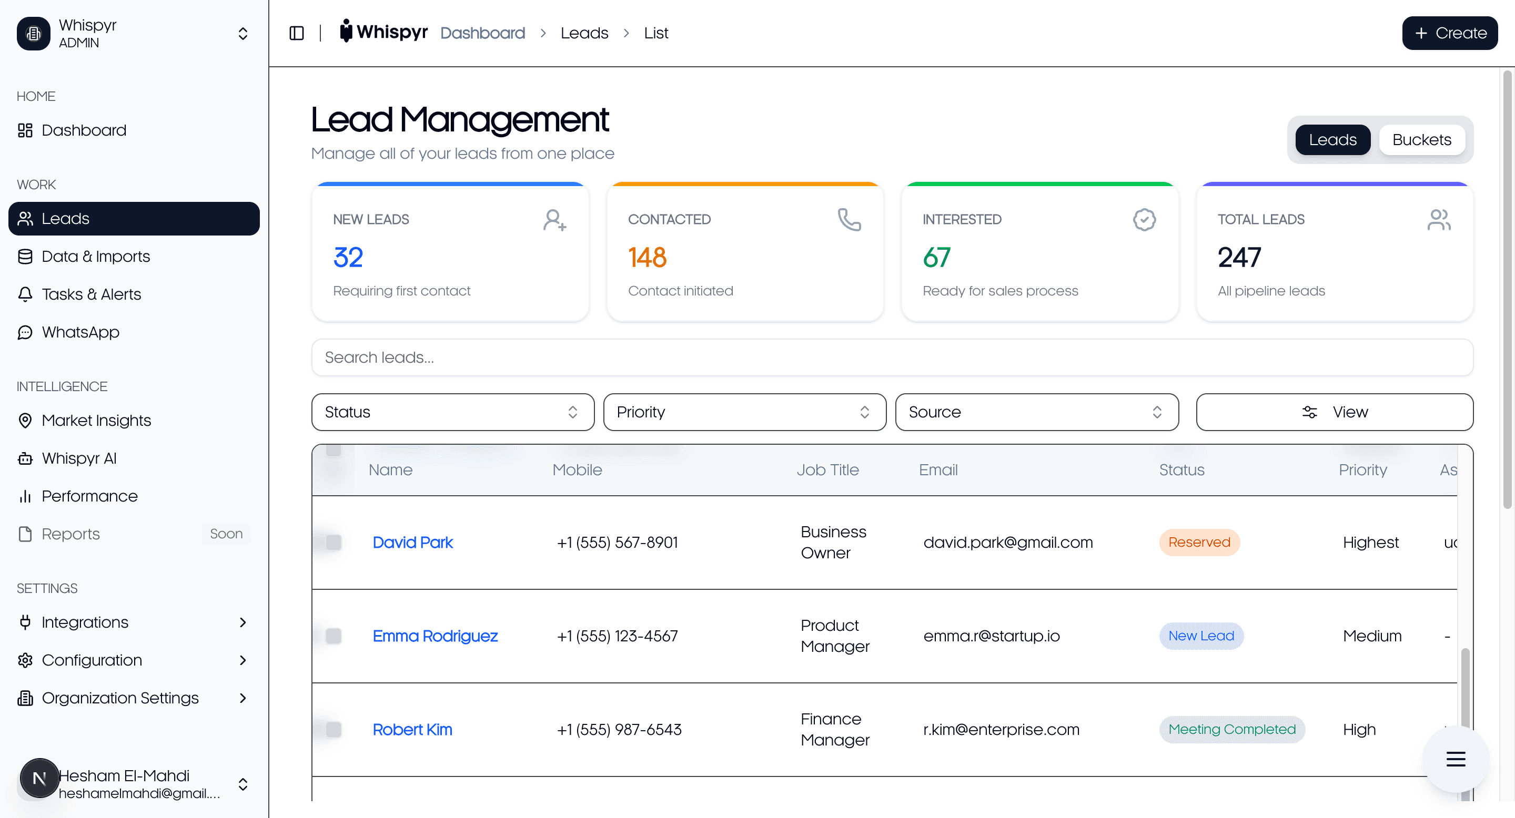Switch to the Buckets tab
This screenshot has height=818, width=1515.
[1421, 140]
